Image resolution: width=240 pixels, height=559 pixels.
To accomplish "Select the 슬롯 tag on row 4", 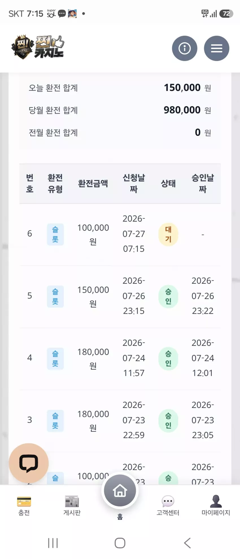I will 55,359.
